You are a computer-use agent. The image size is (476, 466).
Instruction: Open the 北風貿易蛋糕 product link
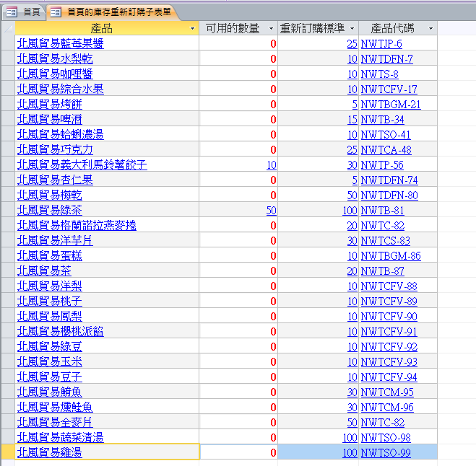(x=50, y=256)
